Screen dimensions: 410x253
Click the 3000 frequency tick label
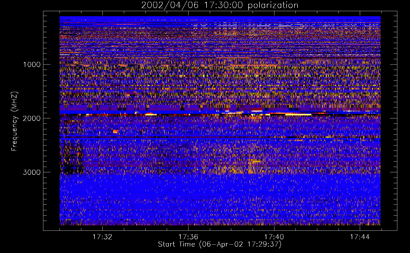coord(32,172)
